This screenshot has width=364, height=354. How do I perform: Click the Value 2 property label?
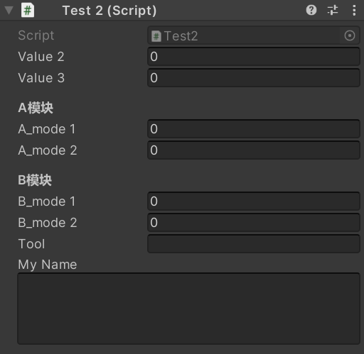click(41, 57)
